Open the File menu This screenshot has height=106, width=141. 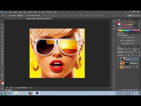click(x=6, y=12)
